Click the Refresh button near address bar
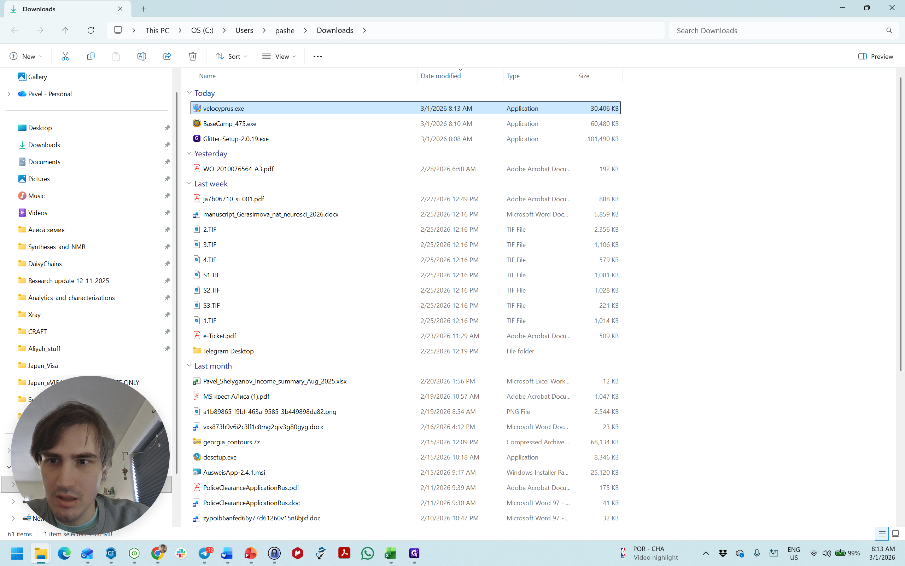This screenshot has height=566, width=905. [x=90, y=30]
